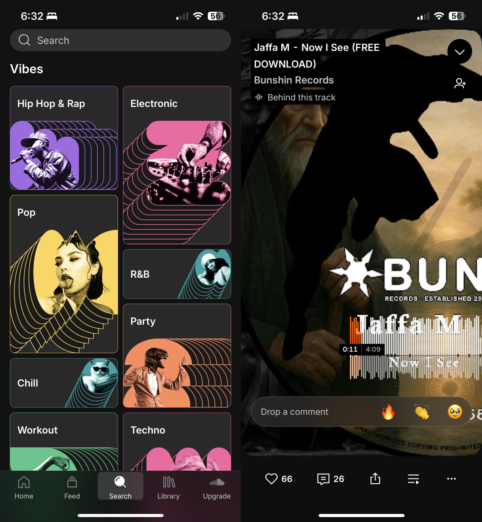Open the Library tab
482x522 pixels.
[168, 487]
